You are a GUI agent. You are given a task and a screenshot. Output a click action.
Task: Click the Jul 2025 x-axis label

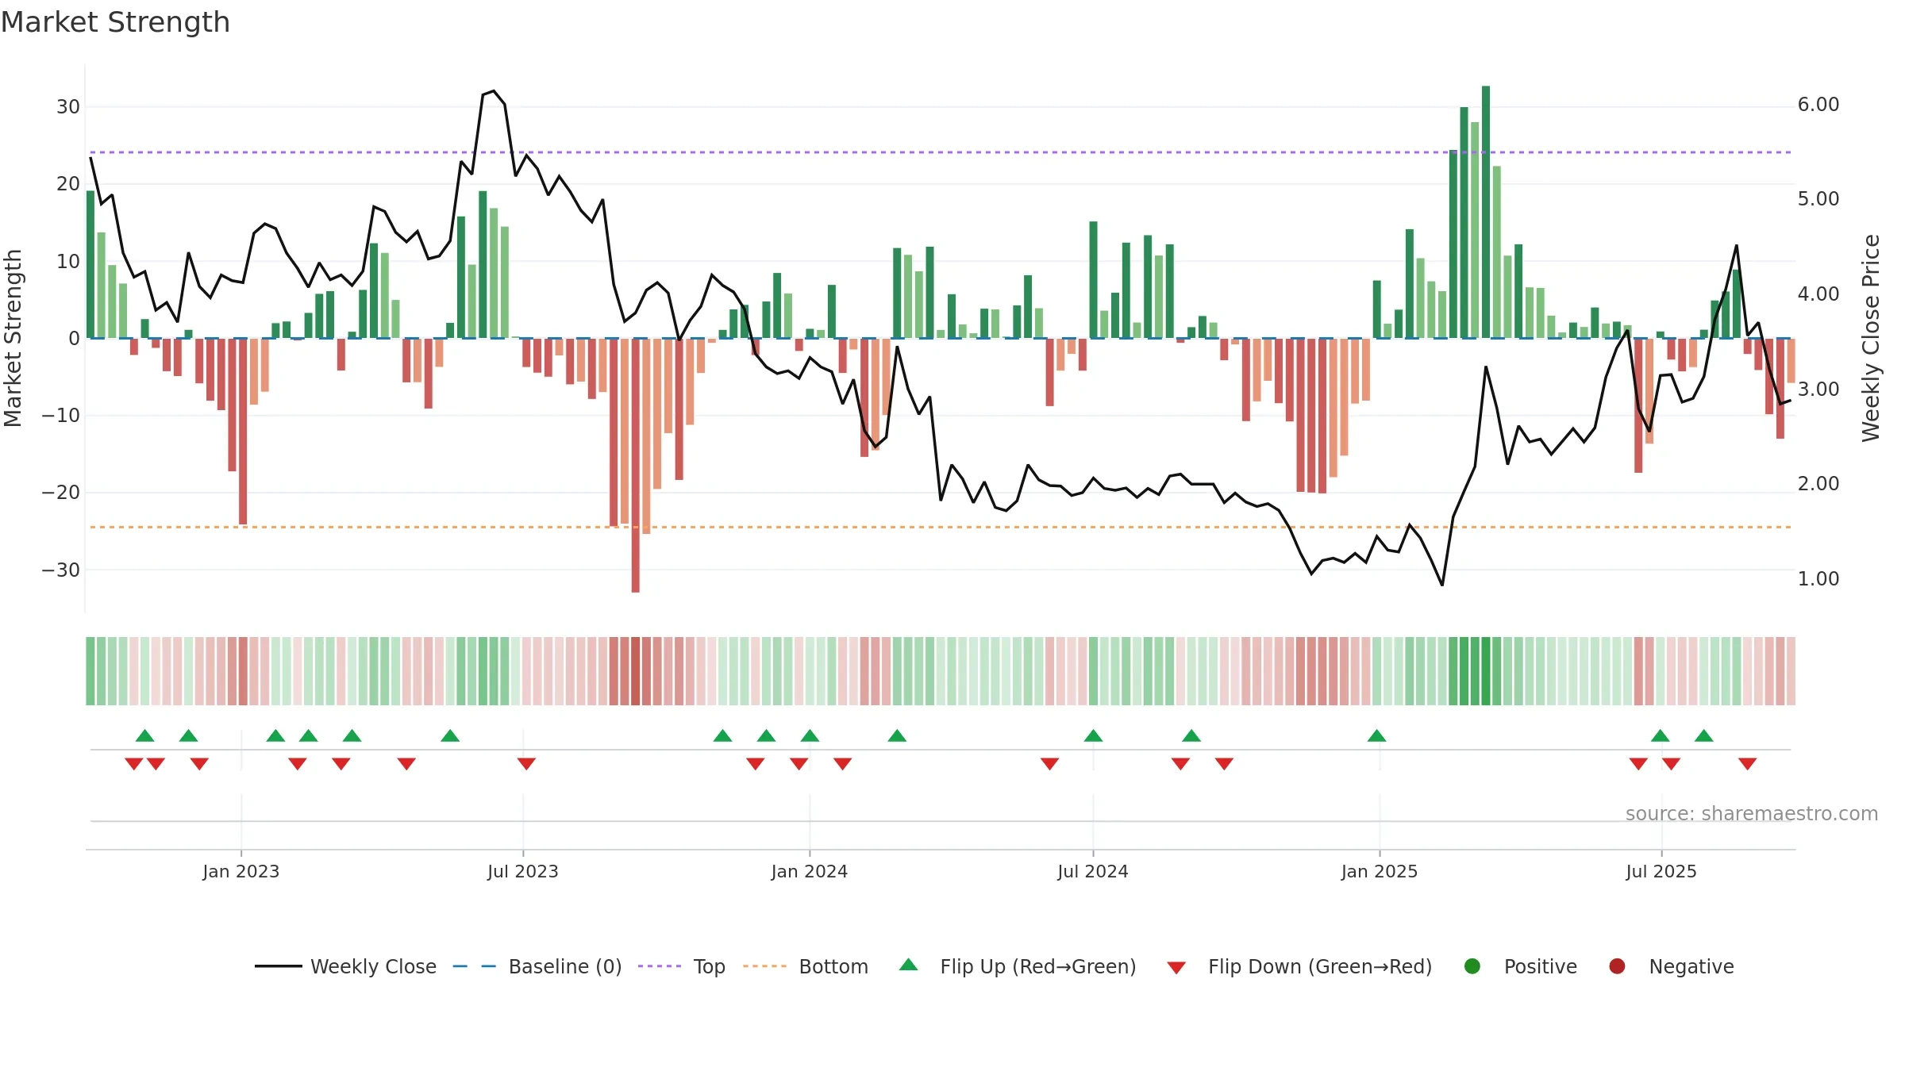1661,871
